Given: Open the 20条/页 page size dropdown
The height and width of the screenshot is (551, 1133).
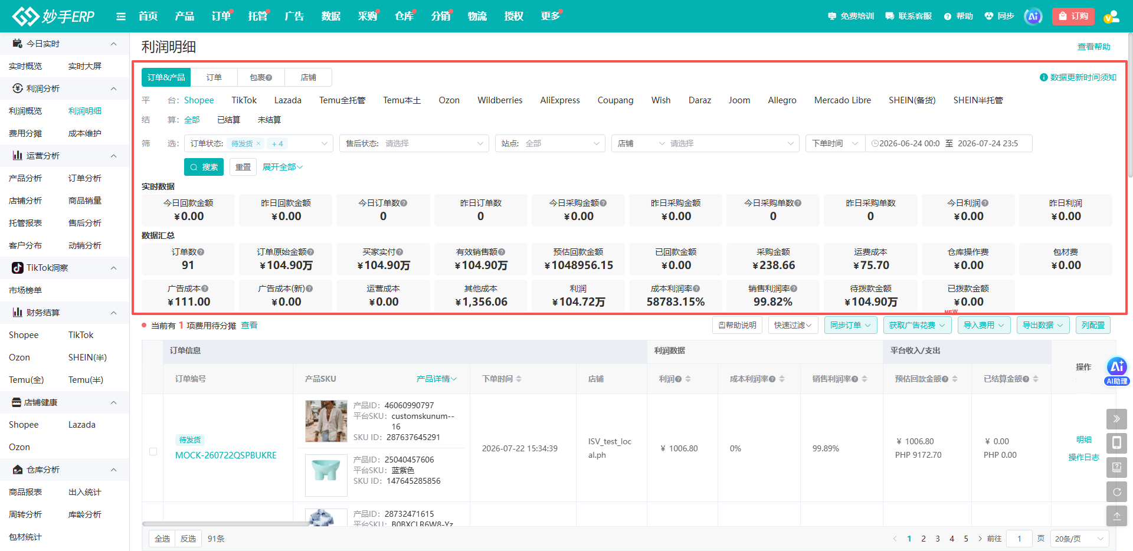Looking at the screenshot, I should tap(1079, 539).
